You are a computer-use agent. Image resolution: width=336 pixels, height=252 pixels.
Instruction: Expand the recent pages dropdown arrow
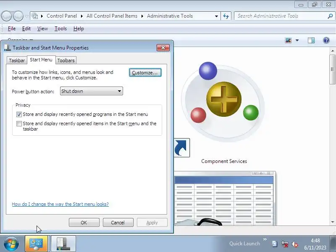coord(26,16)
